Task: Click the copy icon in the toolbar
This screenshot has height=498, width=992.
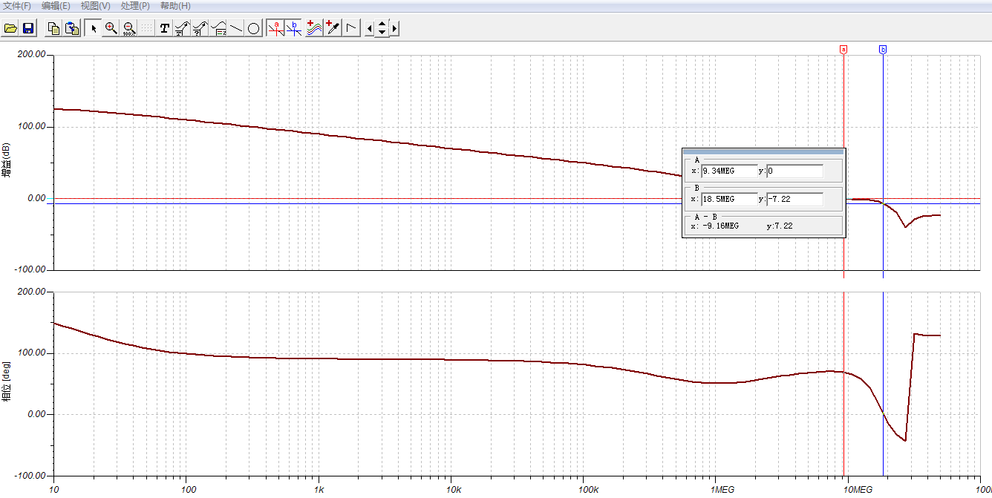Action: 54,28
